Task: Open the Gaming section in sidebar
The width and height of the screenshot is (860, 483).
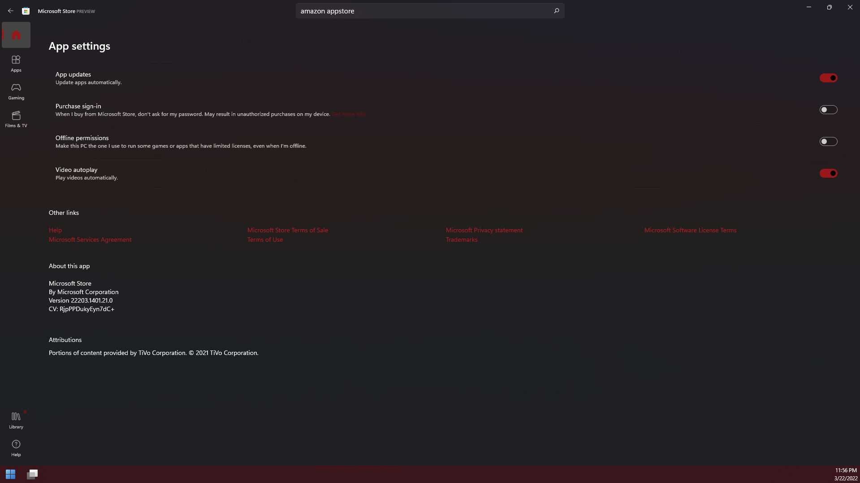Action: pos(16,91)
